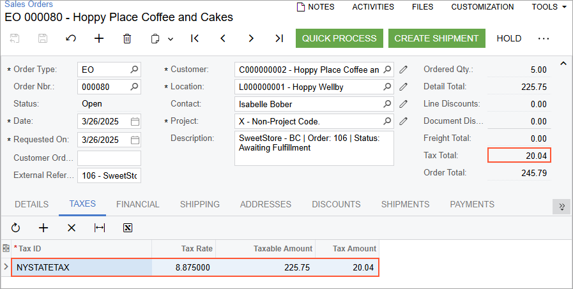Navigate to next record arrow
Screen dimensions: 573x289
(251, 38)
